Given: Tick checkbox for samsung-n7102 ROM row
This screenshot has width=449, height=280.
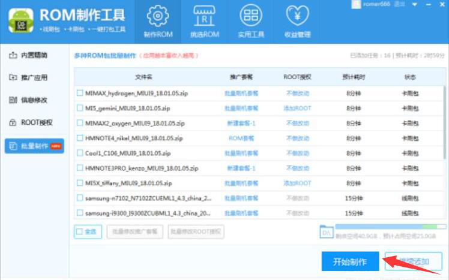Looking at the screenshot, I should 80,198.
